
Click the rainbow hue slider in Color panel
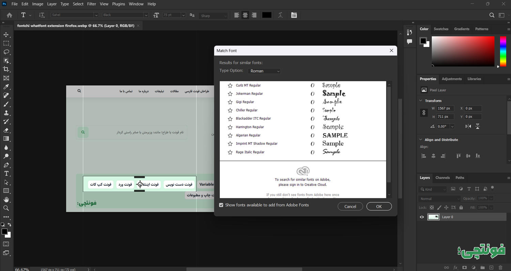point(503,51)
